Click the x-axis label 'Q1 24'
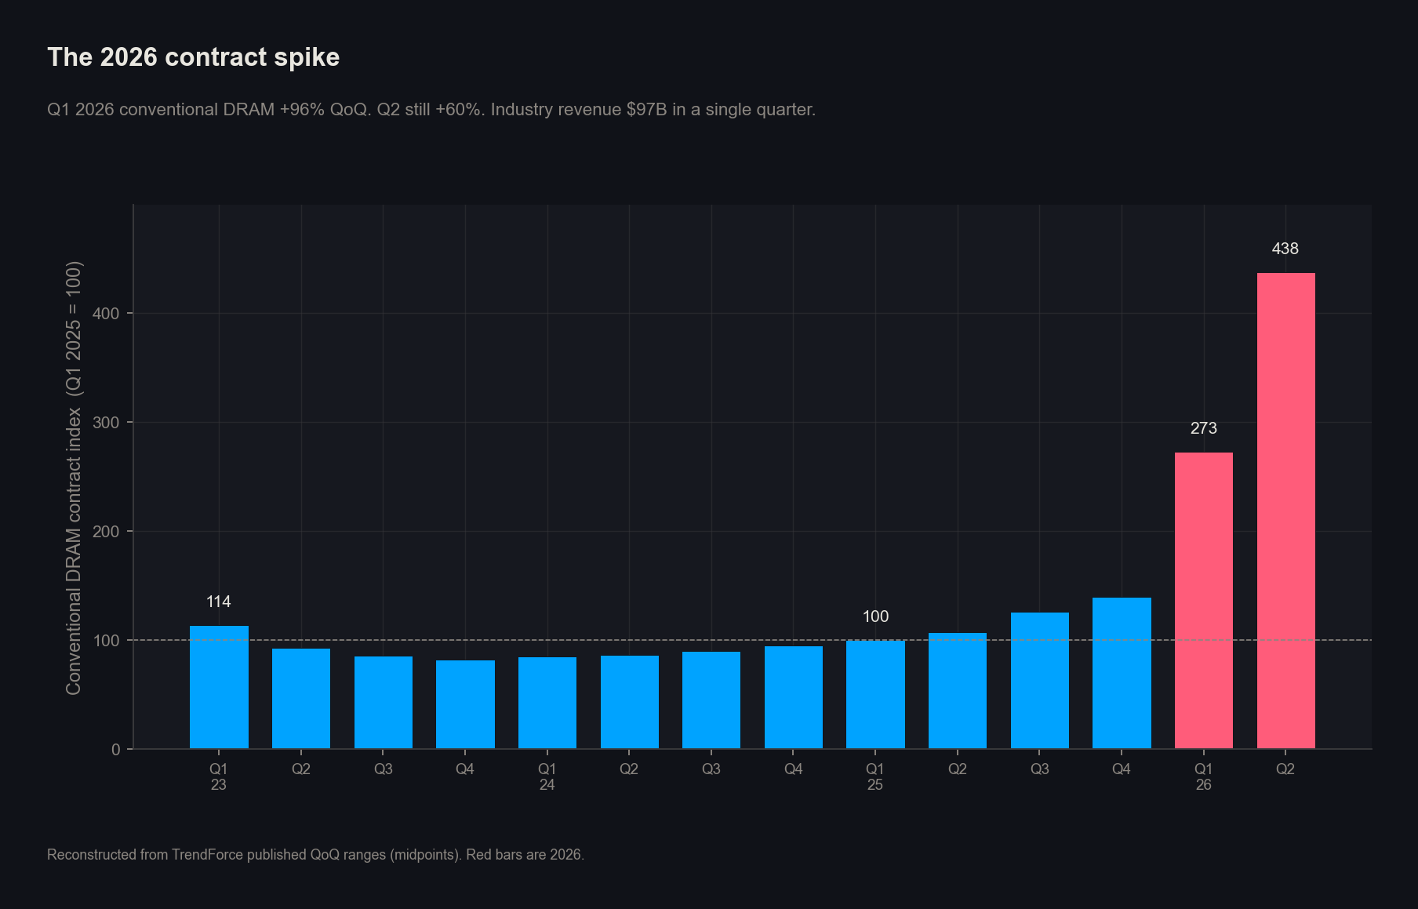This screenshot has width=1418, height=909. 547,776
